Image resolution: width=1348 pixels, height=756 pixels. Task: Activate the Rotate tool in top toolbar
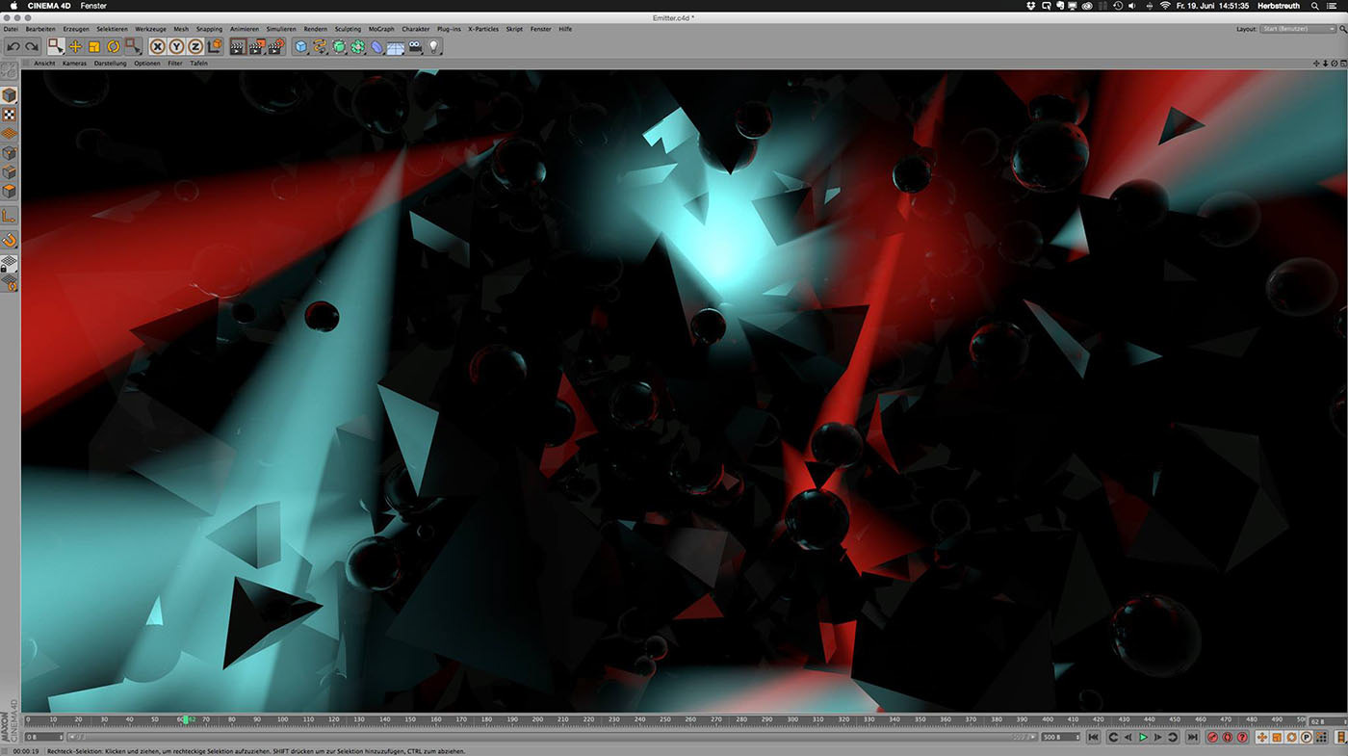113,46
